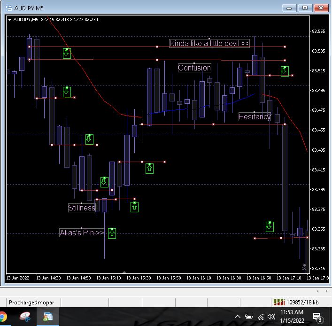332x326 pixels.
Task: Click the '13 Jan 15:30' time axis label
Action: 139,278
